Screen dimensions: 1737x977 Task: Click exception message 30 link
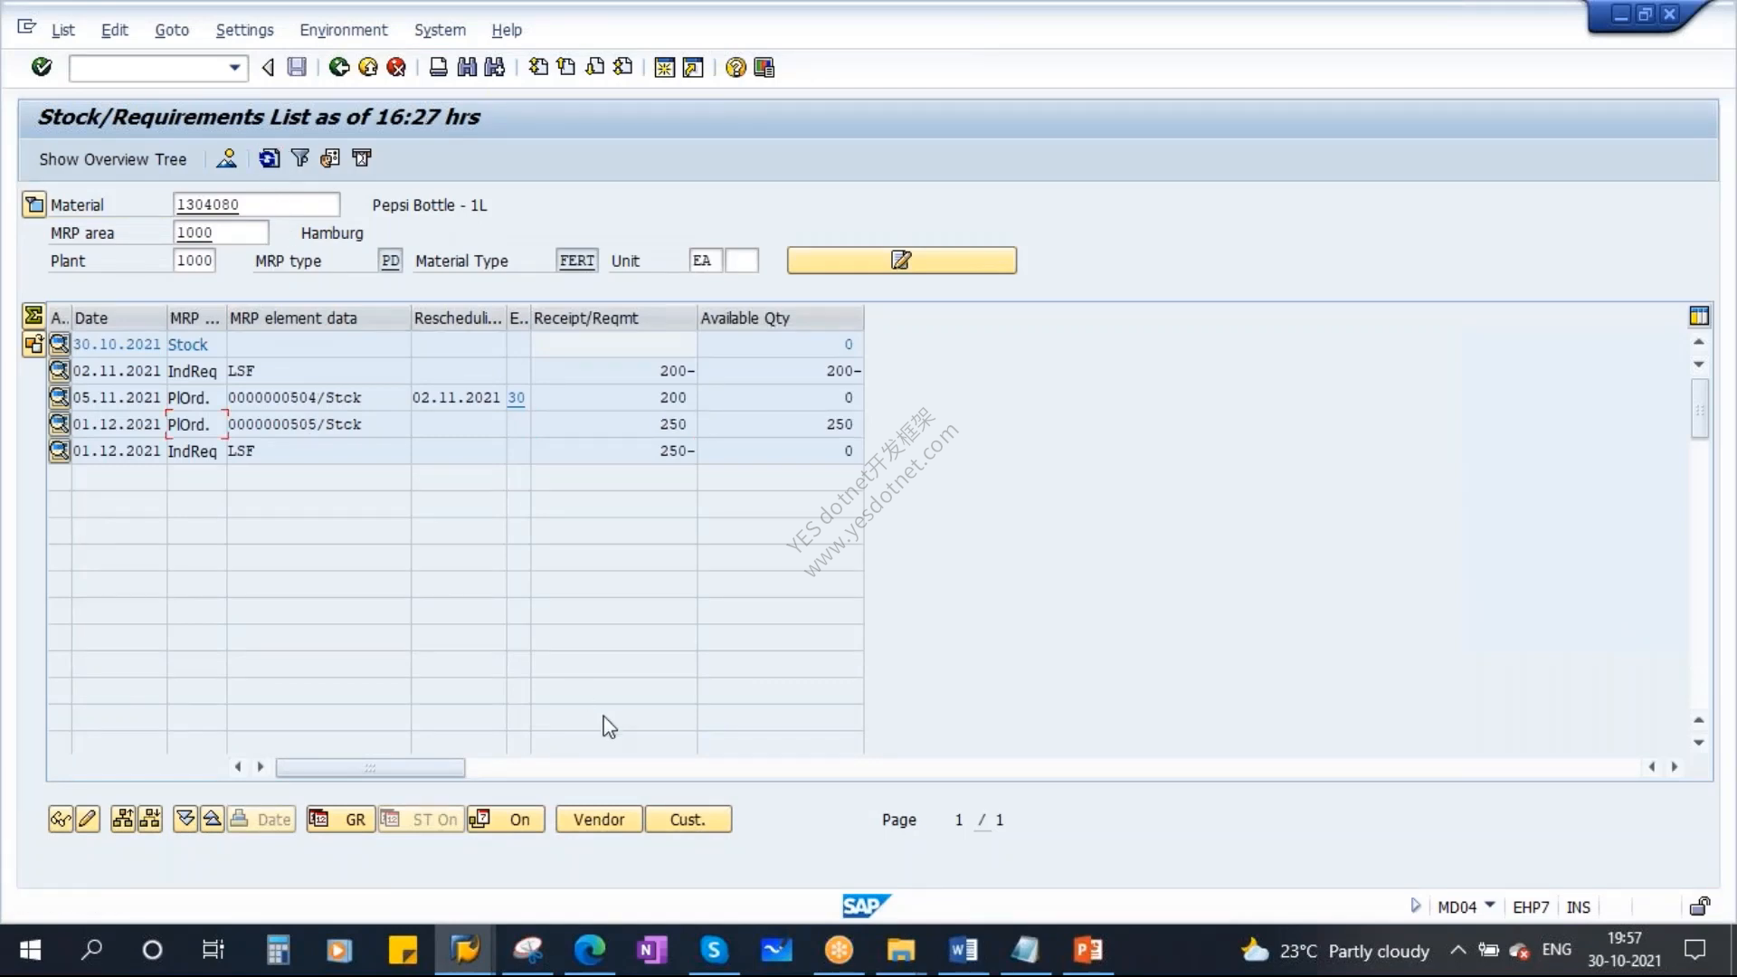(516, 397)
